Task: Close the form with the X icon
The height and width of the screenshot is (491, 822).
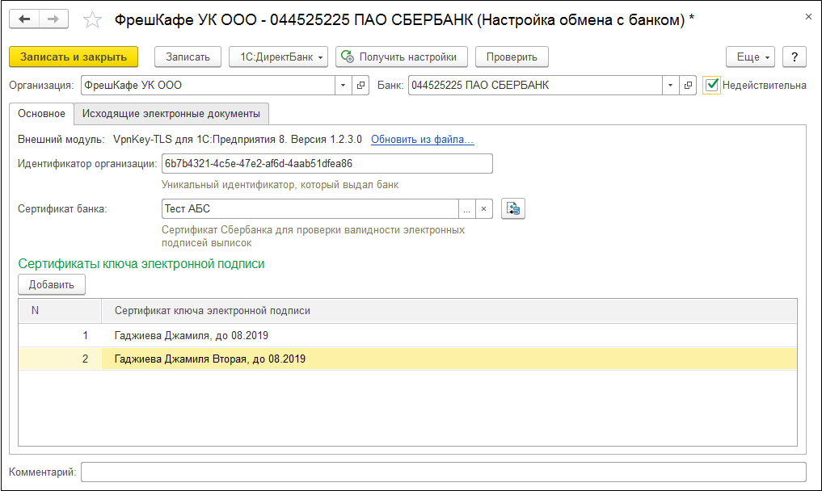Action: (x=807, y=17)
